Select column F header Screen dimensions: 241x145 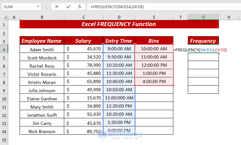pyautogui.click(x=181, y=17)
